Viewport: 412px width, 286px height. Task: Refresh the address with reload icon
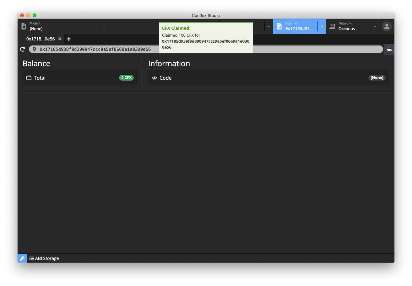[x=23, y=49]
